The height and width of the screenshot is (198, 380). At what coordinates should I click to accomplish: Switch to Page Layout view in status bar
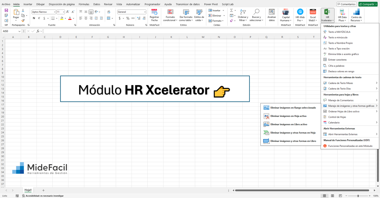click(332, 196)
